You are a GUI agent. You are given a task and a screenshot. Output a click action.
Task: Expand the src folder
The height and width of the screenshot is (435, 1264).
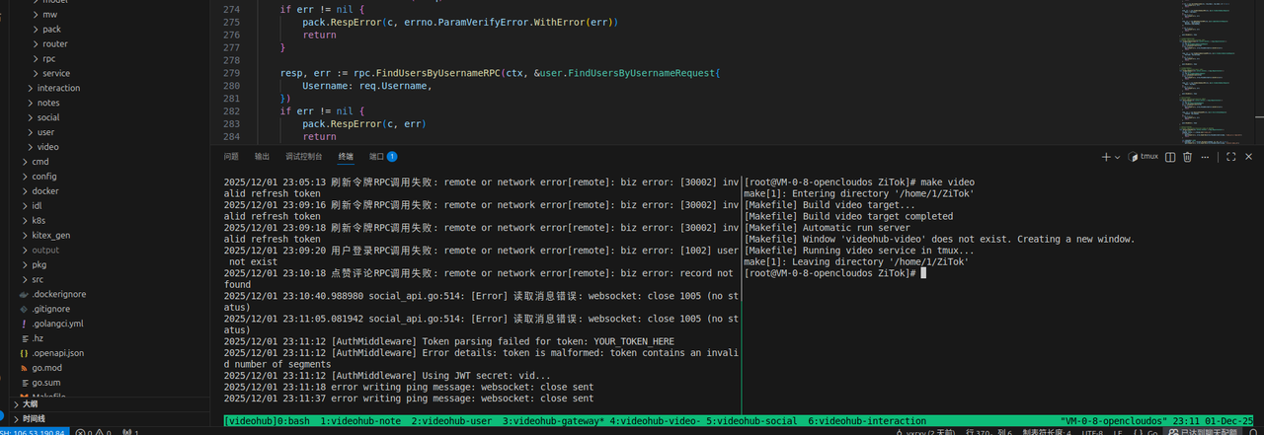click(38, 279)
